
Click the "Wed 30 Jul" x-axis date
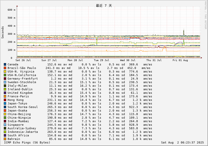click(128, 60)
